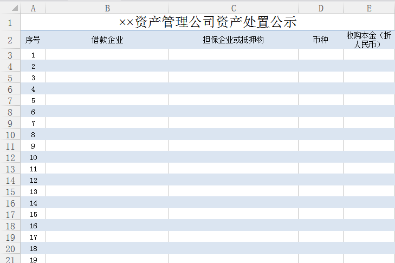Click empty 借款企业 cell for serial number 1
This screenshot has width=395, height=263.
107,55
